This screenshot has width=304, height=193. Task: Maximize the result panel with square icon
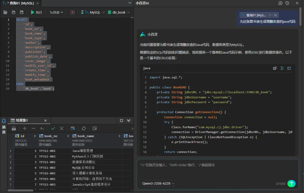point(122,120)
